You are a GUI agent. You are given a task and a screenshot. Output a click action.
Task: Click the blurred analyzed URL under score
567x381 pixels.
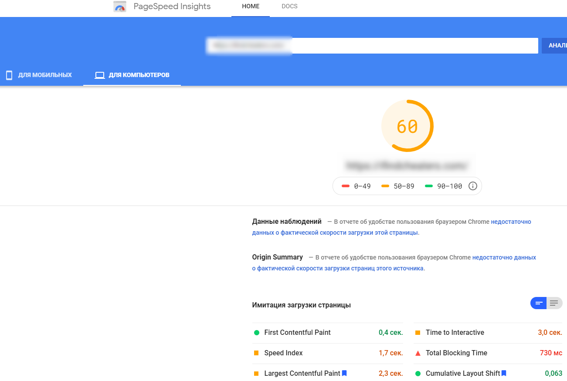(x=407, y=166)
